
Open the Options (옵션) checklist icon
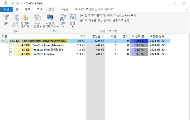click(x=72, y=17)
